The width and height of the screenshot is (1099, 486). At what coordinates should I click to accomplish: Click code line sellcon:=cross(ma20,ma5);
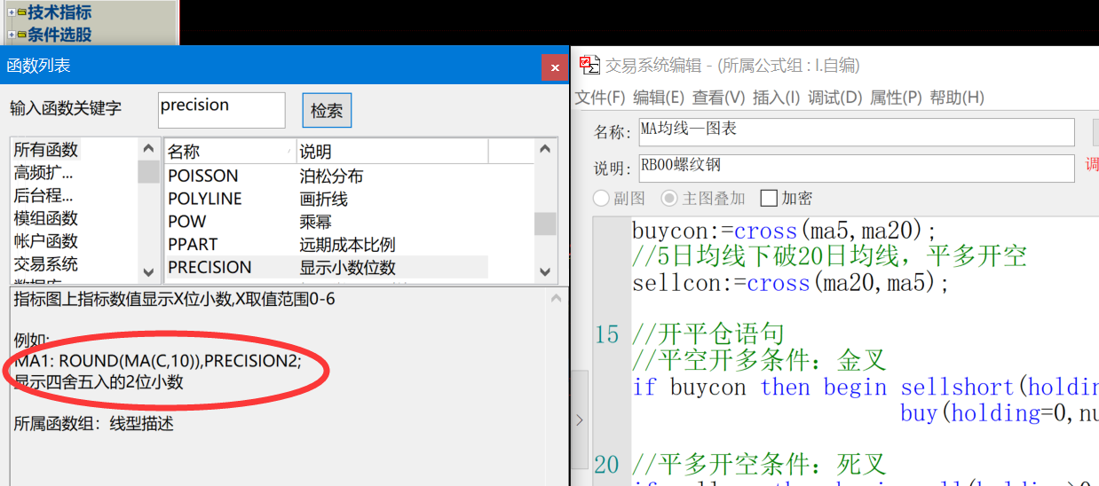pos(791,283)
